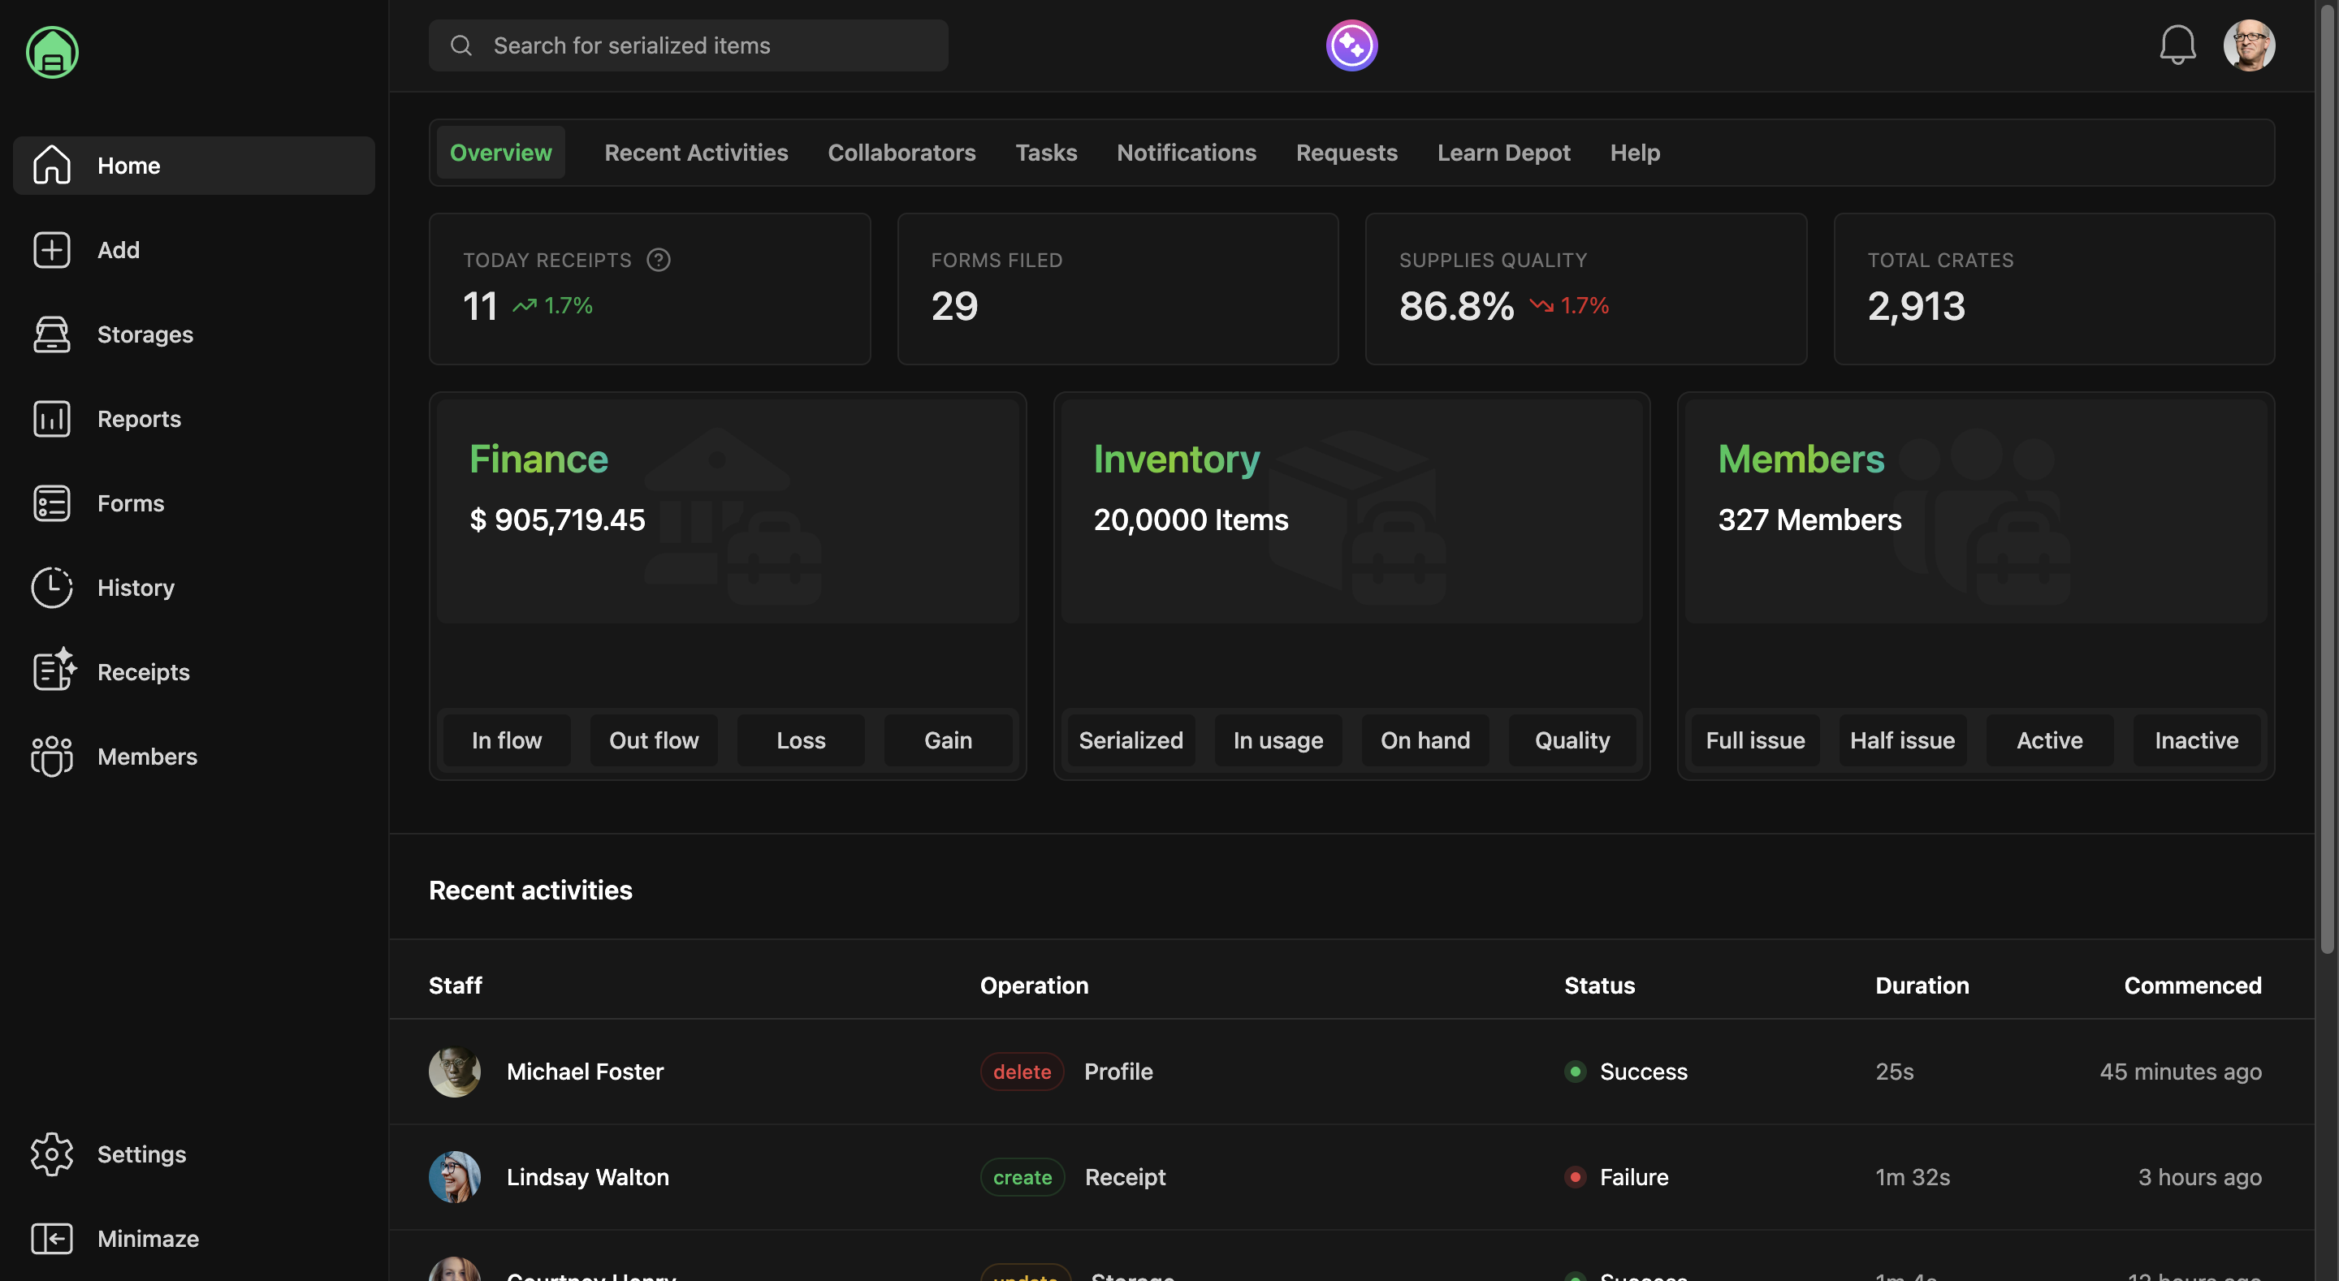Switch to the Recent Activities tab
The height and width of the screenshot is (1281, 2339).
tap(695, 153)
